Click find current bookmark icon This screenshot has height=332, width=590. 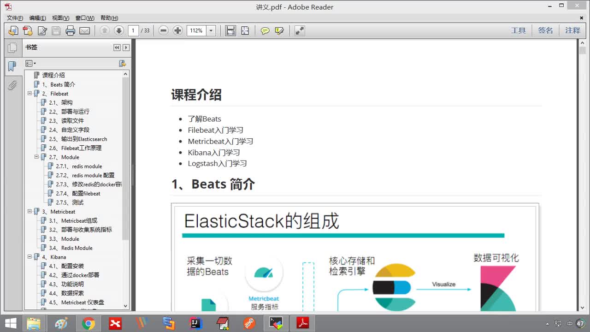122,64
